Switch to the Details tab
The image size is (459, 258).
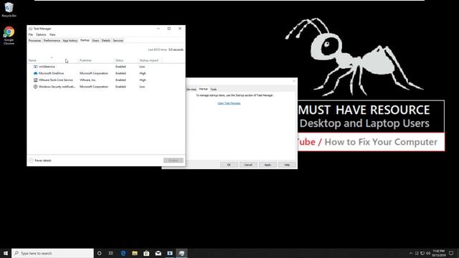[106, 41]
